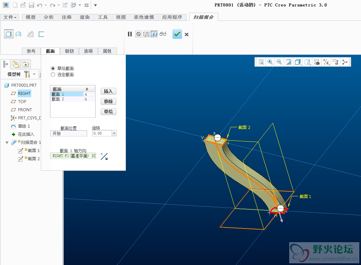
Task: Click the Spin Center icon
Action: [x=345, y=62]
